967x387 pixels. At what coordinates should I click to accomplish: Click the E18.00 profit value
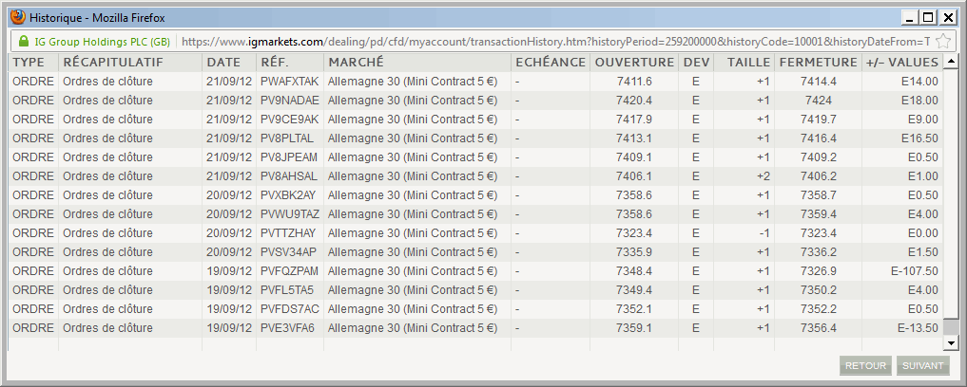pos(921,101)
